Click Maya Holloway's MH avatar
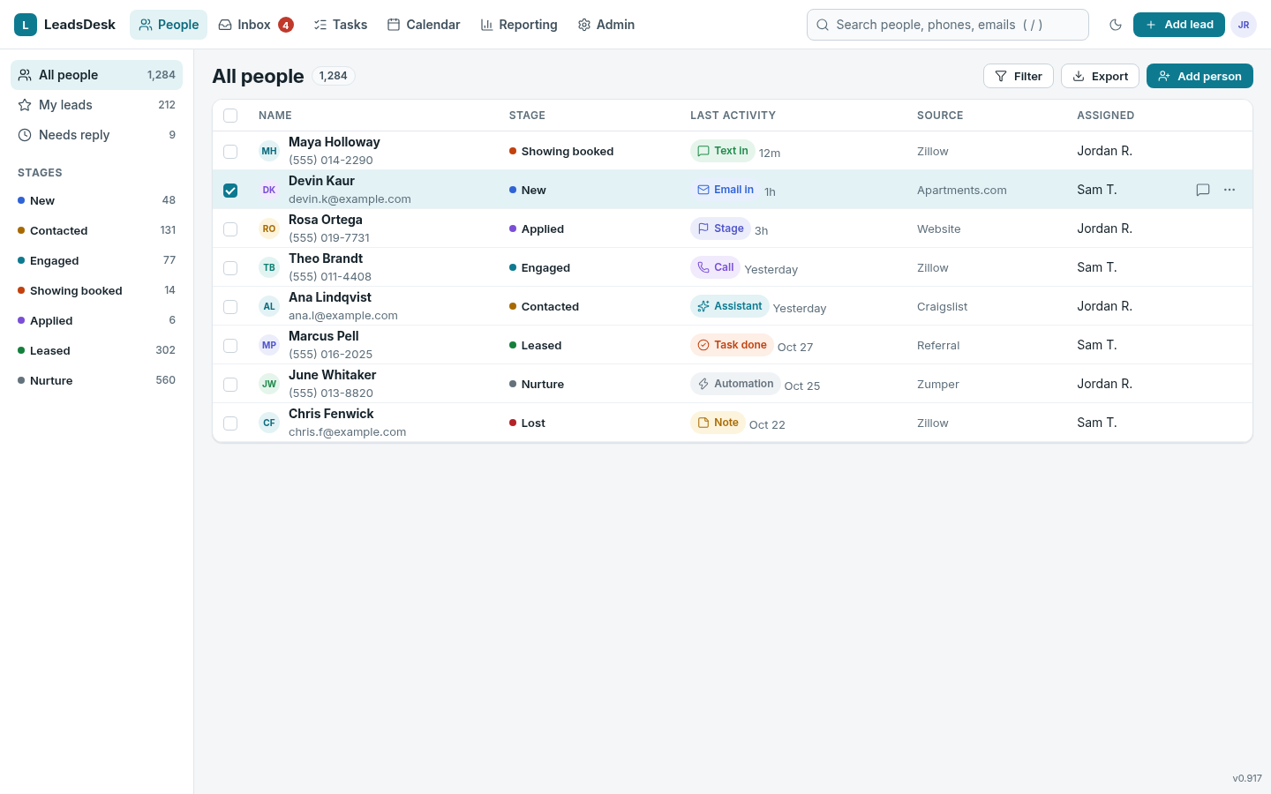 269,151
